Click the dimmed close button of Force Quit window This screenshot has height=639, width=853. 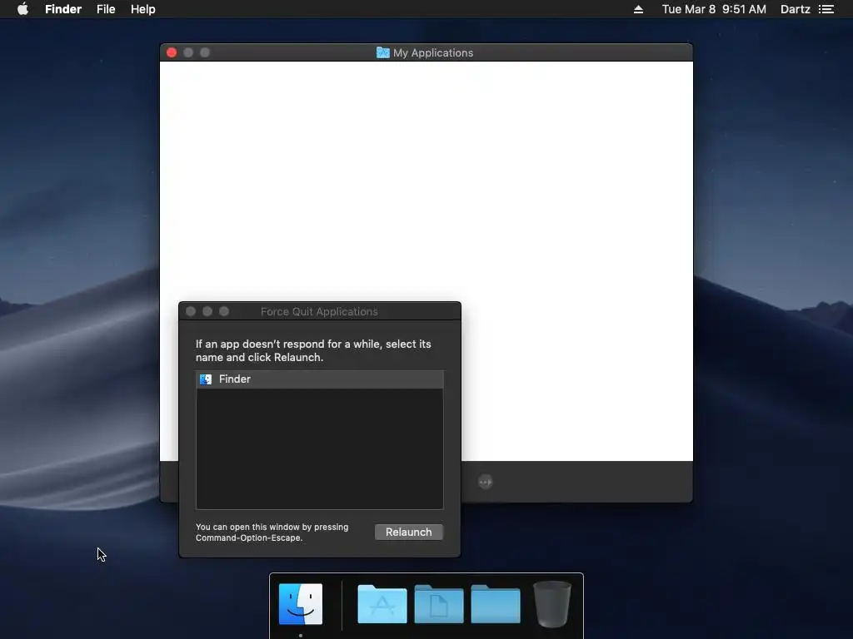(x=191, y=311)
